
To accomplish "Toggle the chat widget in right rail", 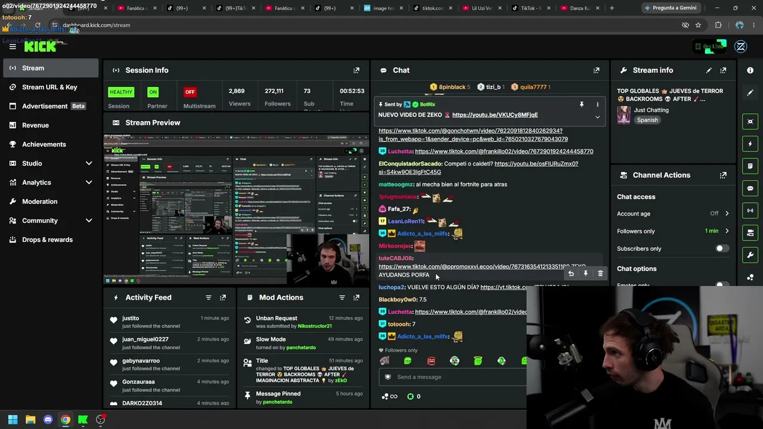I will coord(750,188).
